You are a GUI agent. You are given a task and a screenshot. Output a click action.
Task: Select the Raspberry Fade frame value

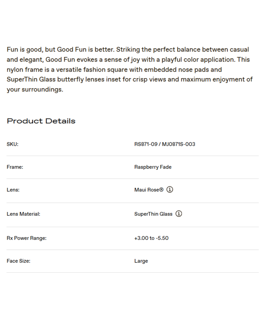153,167
